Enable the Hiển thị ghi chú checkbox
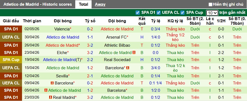The height and width of the screenshot is (101, 247). click(x=210, y=4)
